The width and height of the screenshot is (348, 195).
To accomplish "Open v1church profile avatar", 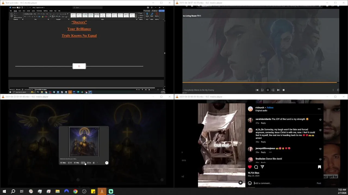I will tap(250, 109).
